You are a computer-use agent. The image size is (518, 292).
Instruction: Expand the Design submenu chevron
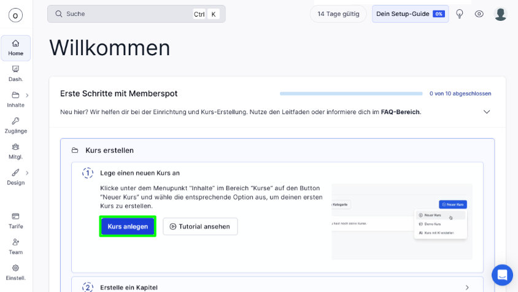[27, 173]
